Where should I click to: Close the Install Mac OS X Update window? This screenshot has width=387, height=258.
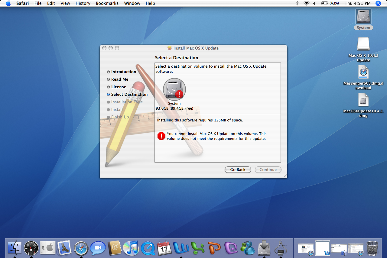click(104, 48)
